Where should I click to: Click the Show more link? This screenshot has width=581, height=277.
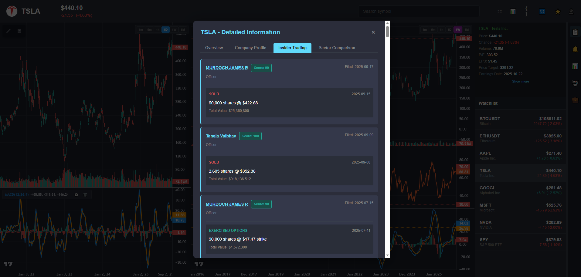[x=521, y=82]
